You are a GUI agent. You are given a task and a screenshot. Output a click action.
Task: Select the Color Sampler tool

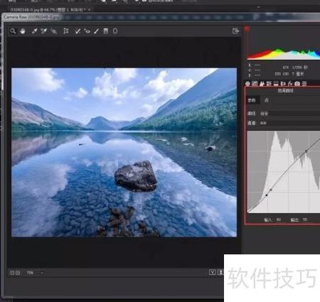click(44, 31)
